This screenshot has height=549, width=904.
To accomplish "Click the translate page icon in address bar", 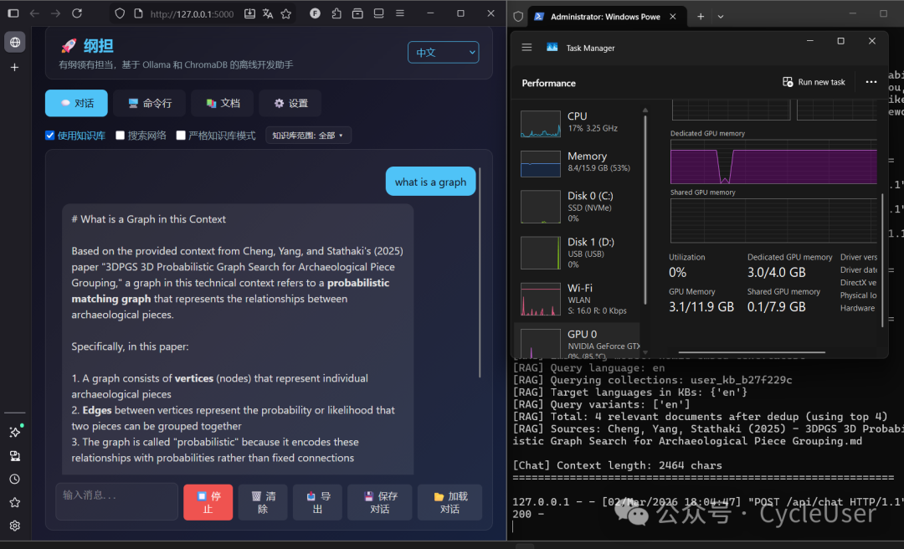I will click(268, 13).
